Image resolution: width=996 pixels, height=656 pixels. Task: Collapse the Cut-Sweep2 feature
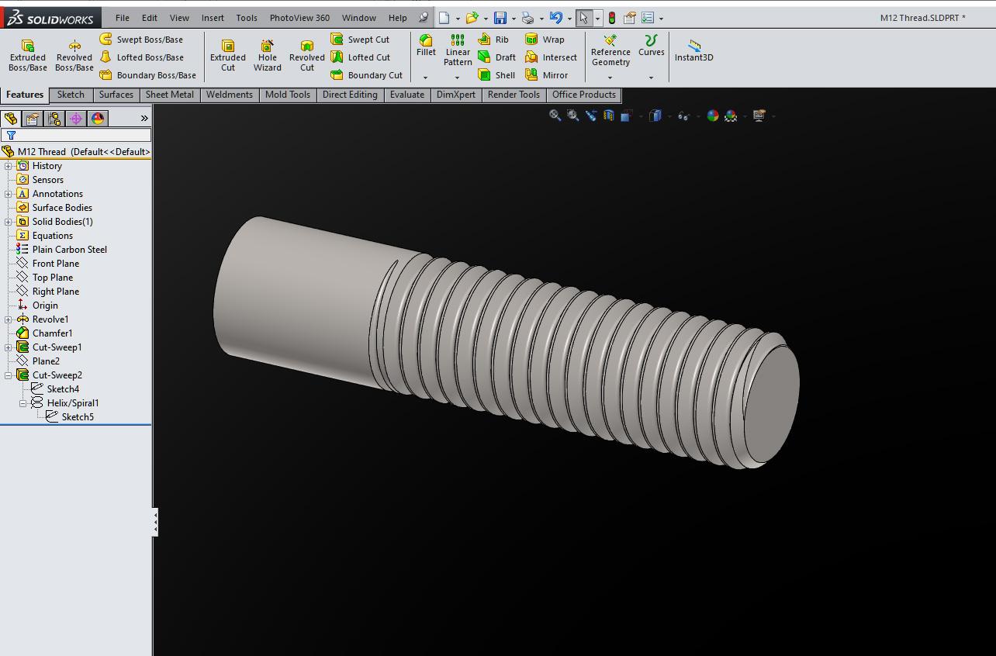coord(8,375)
